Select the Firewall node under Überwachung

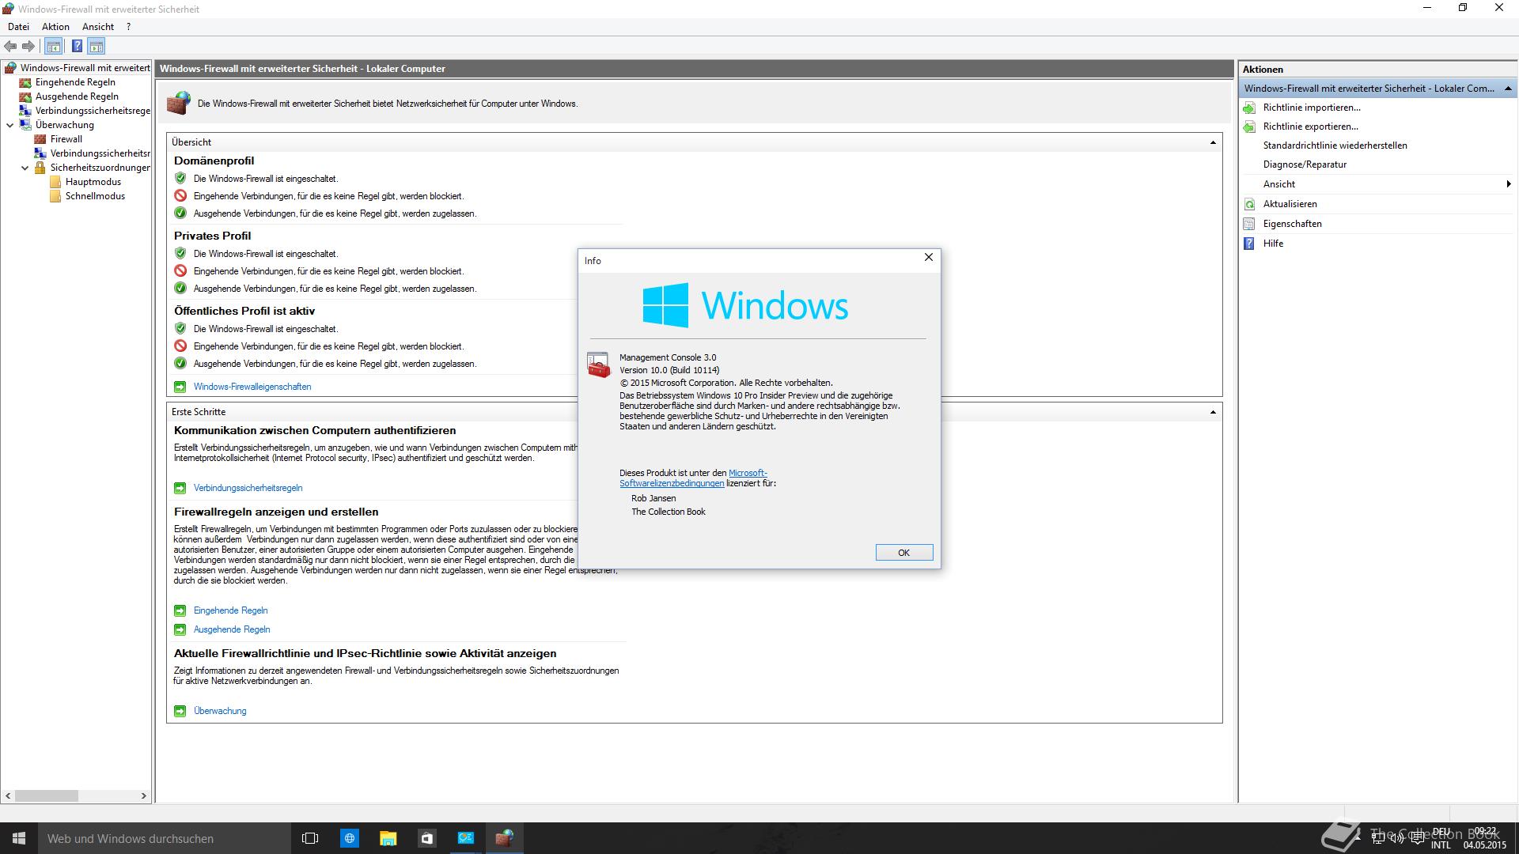(66, 139)
